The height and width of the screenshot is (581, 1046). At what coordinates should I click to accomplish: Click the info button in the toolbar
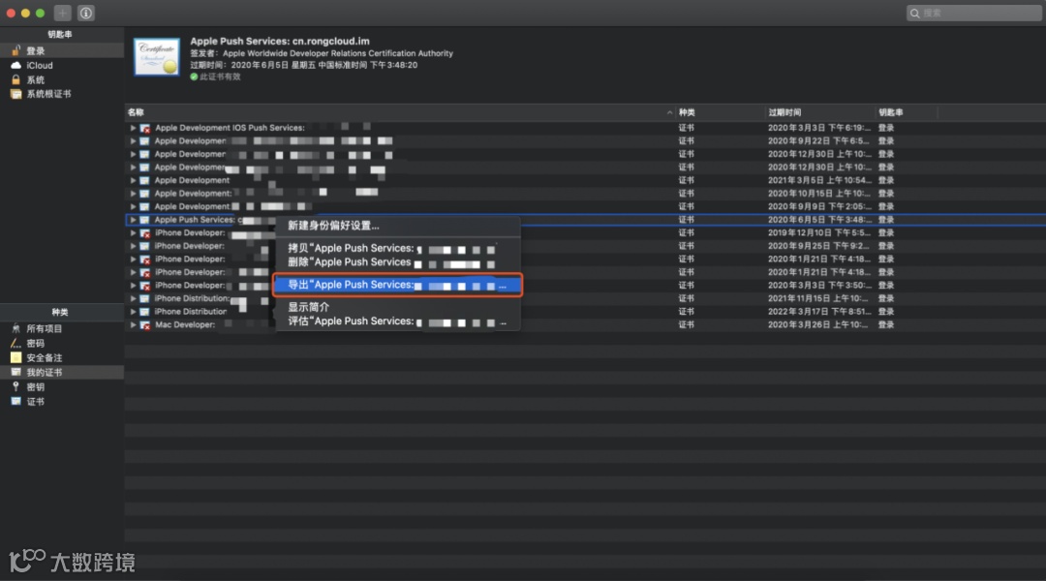pyautogui.click(x=86, y=13)
